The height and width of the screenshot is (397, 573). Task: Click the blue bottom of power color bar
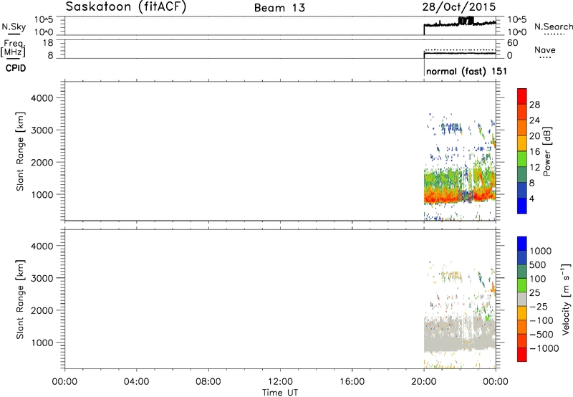coord(522,206)
